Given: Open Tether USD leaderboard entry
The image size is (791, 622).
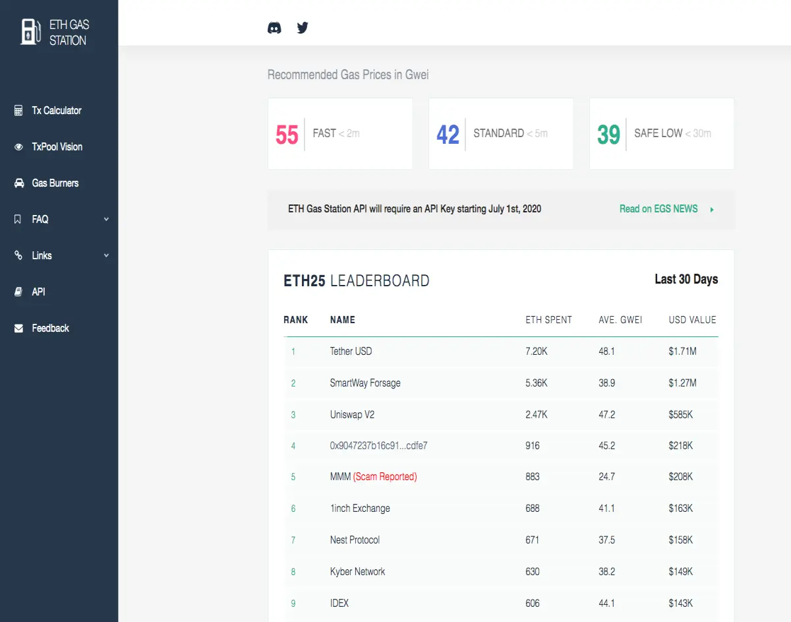Looking at the screenshot, I should (x=351, y=352).
